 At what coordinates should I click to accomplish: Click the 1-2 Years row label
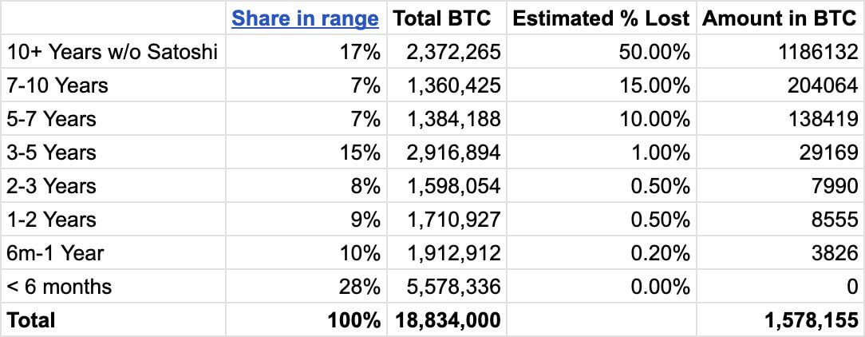51,220
